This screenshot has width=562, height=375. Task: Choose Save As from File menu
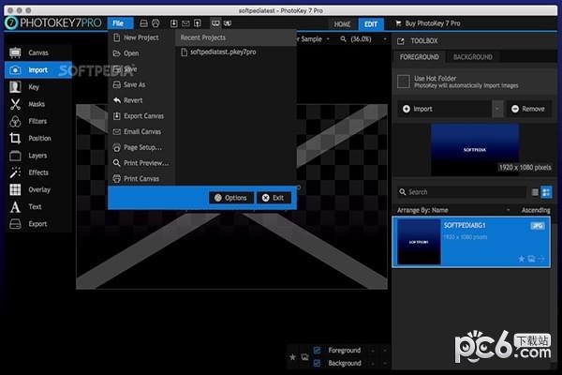tap(141, 84)
